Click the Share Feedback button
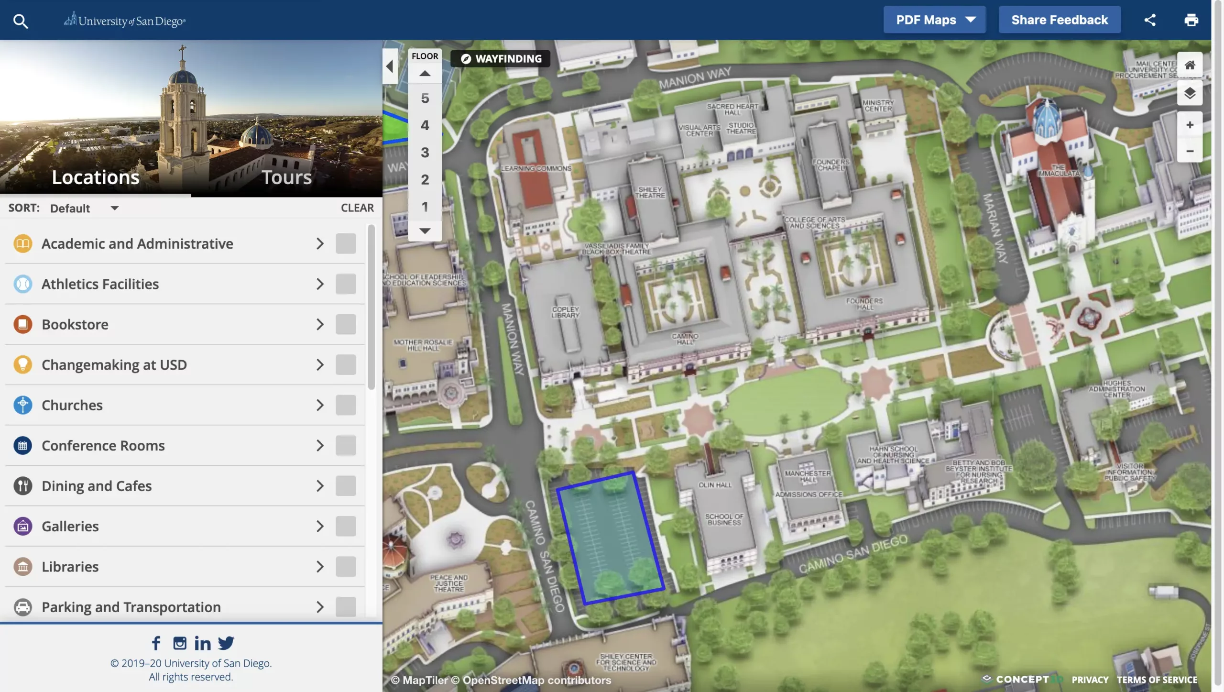Image resolution: width=1224 pixels, height=692 pixels. point(1059,20)
